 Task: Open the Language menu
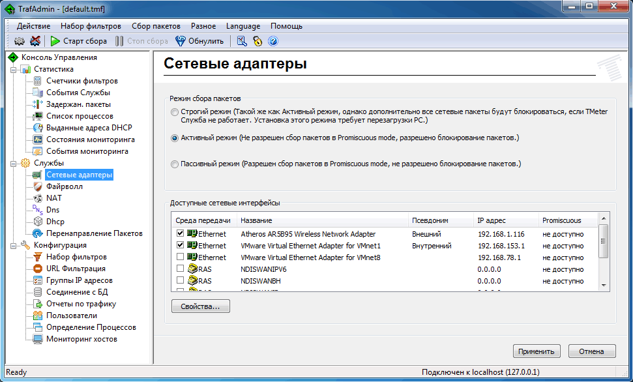click(x=243, y=26)
